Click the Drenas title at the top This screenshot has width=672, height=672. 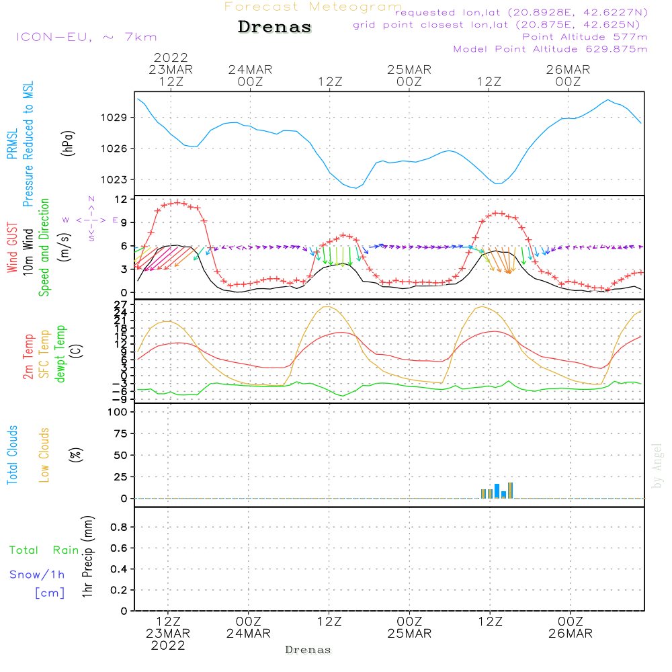(274, 27)
